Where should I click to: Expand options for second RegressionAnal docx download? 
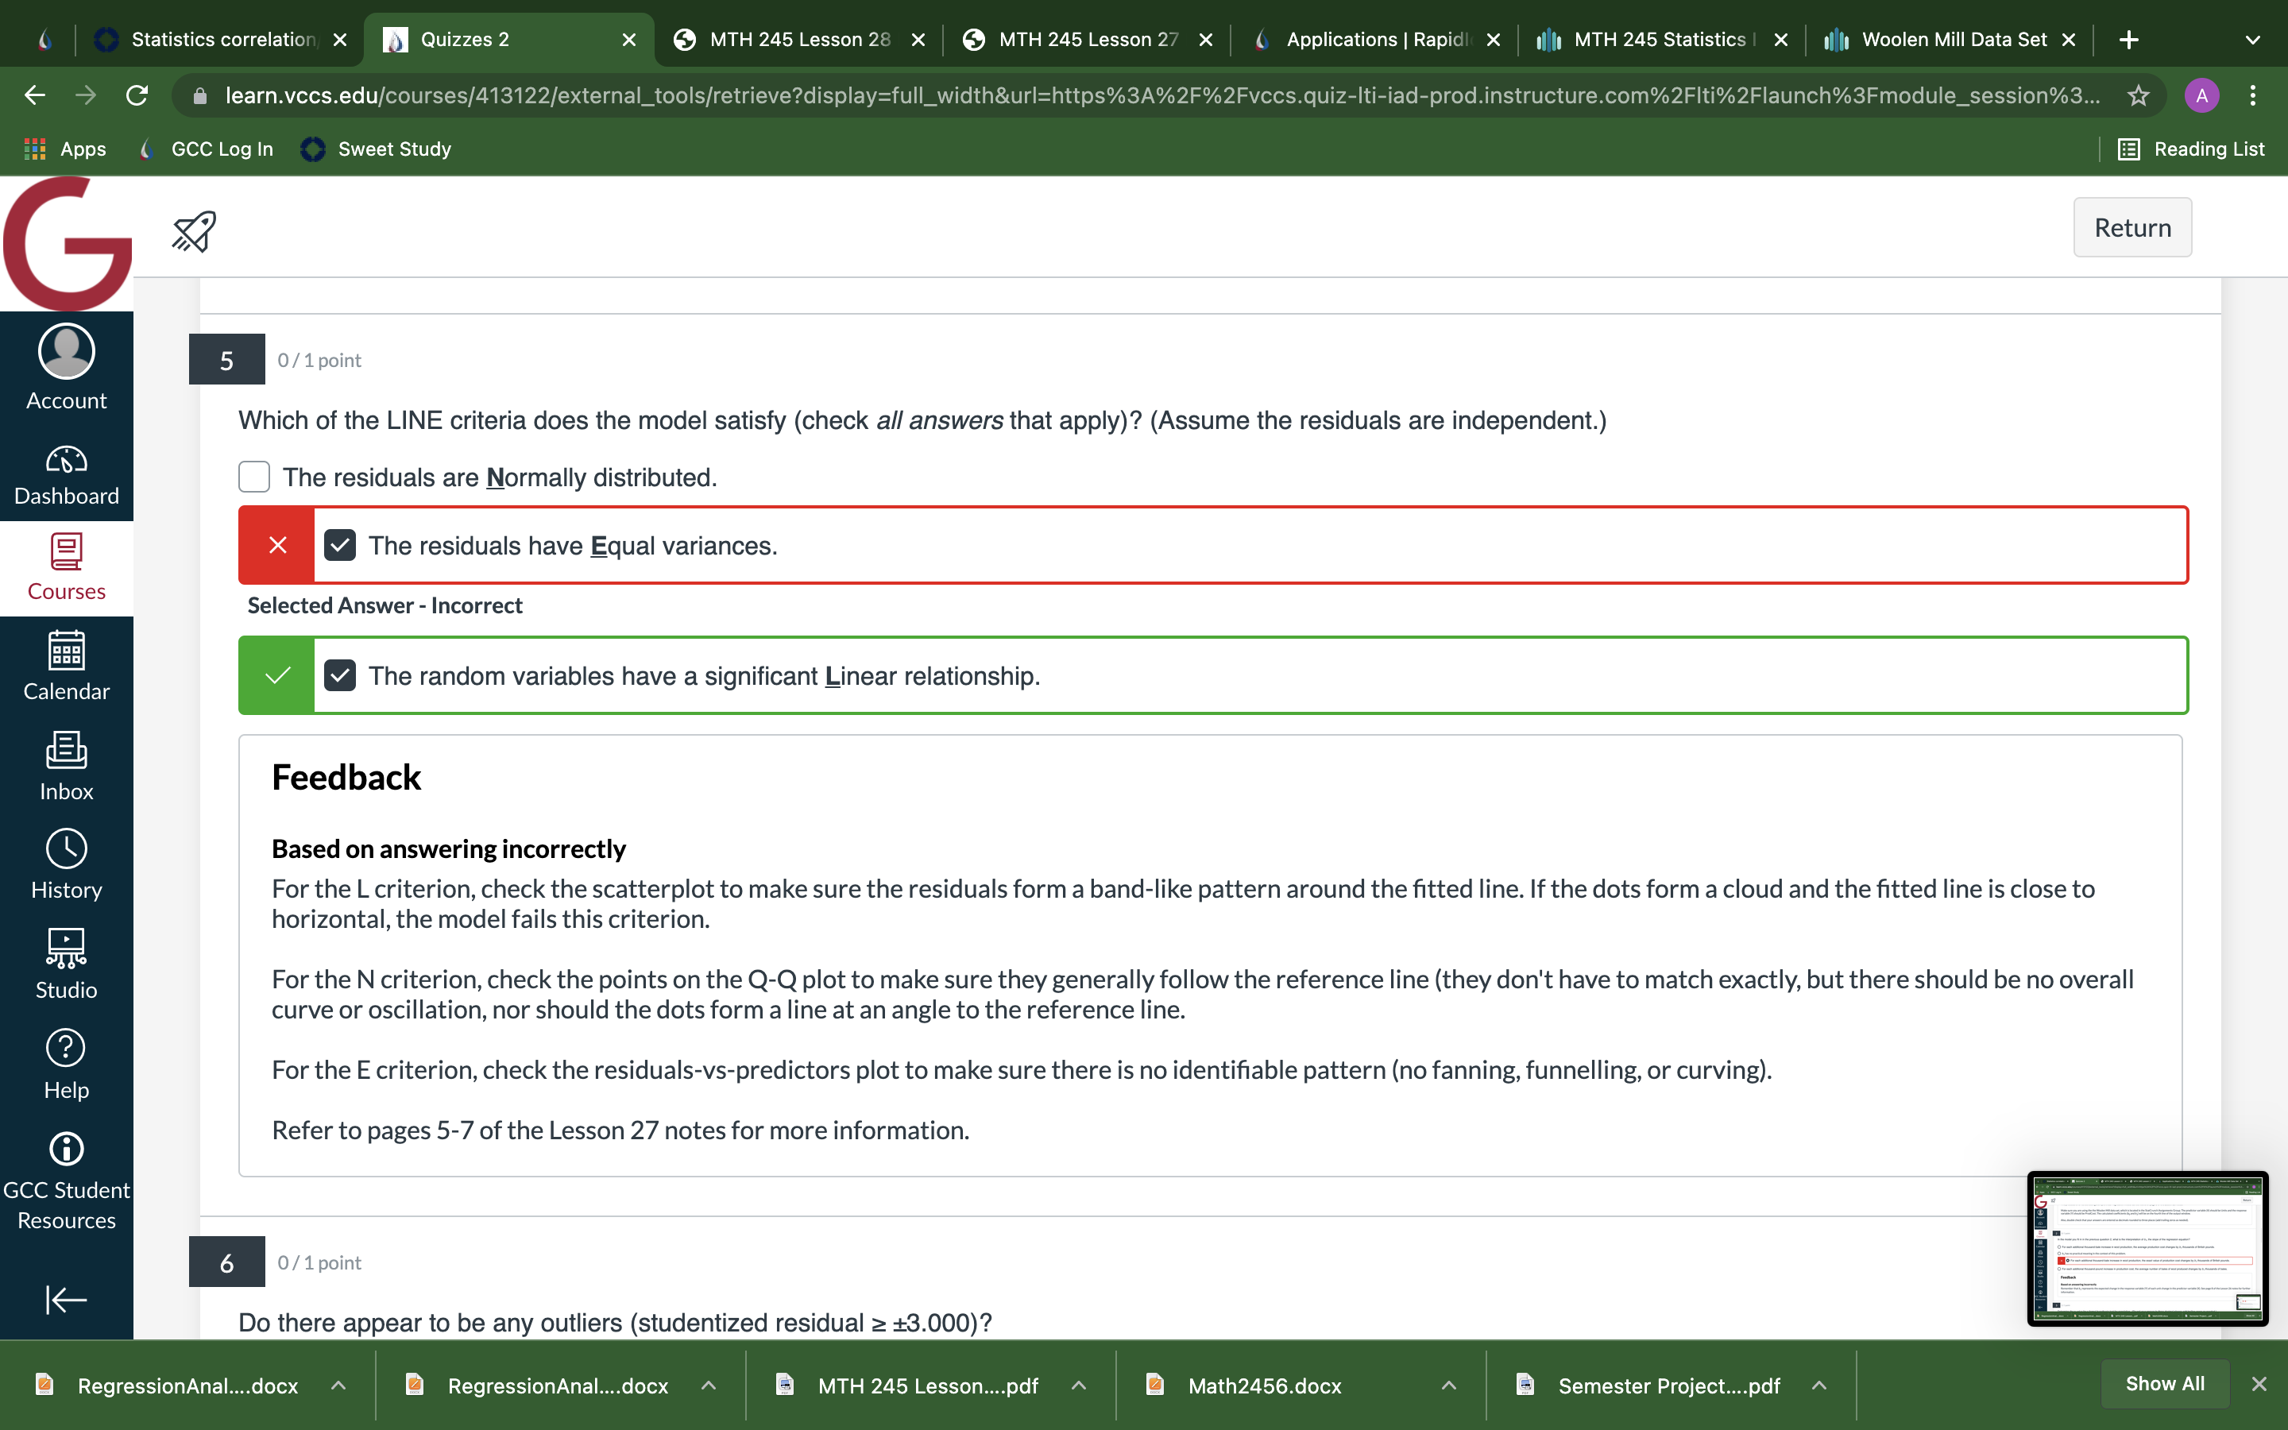pyautogui.click(x=708, y=1386)
